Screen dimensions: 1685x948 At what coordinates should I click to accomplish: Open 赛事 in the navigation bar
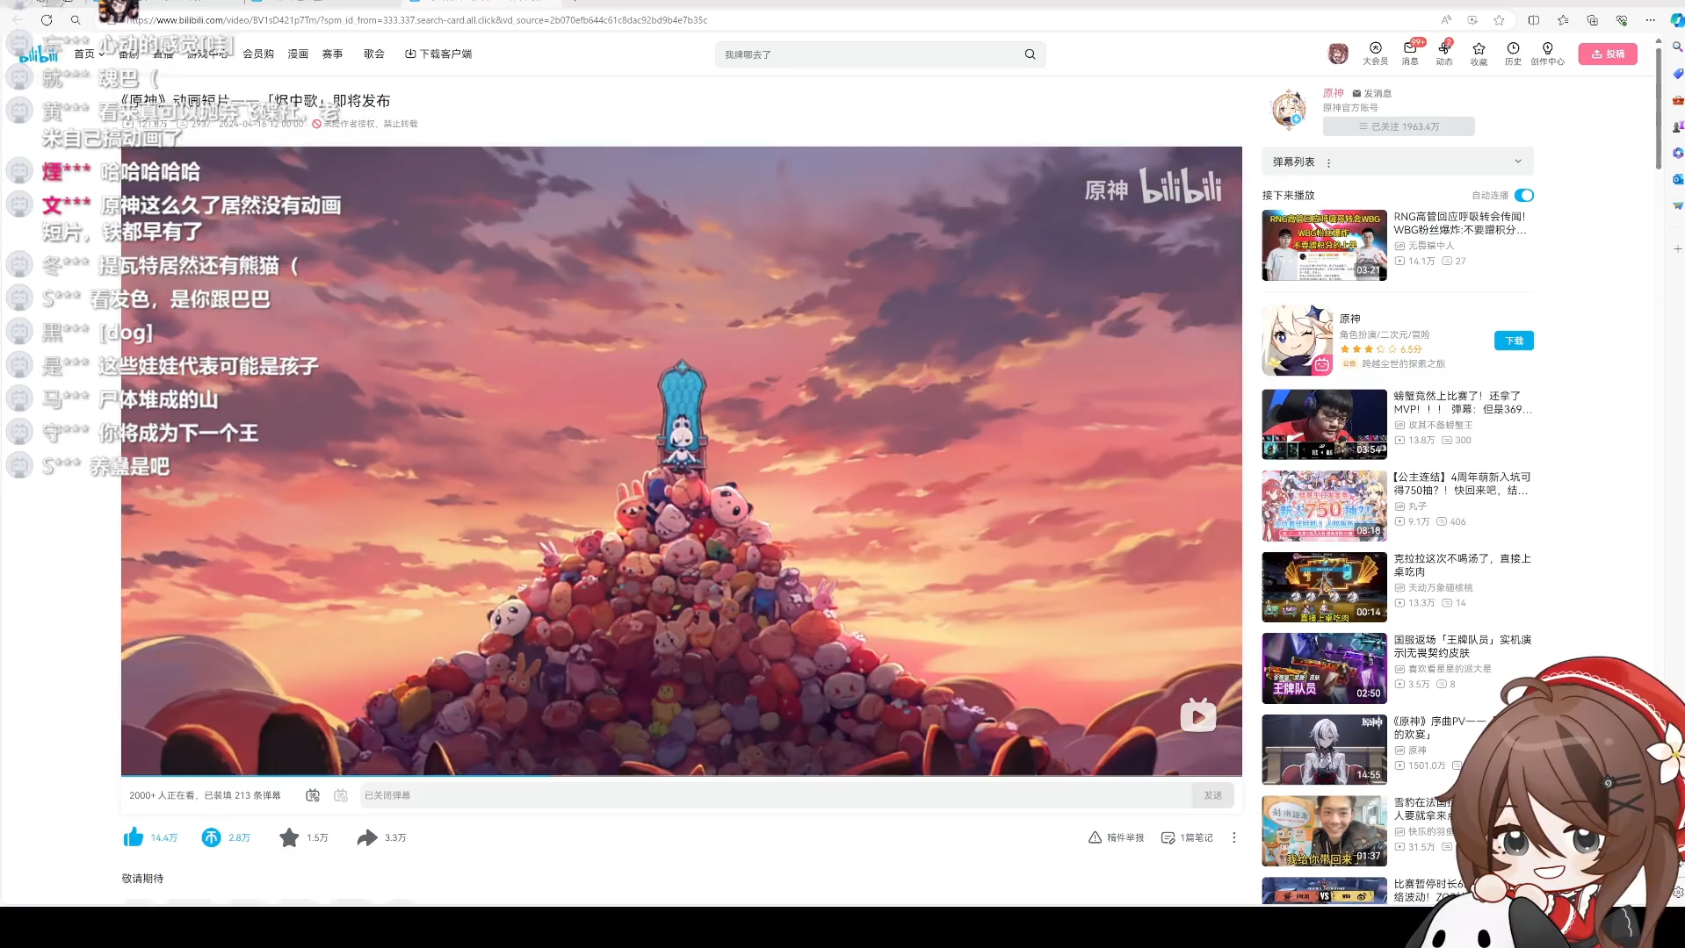pyautogui.click(x=332, y=54)
